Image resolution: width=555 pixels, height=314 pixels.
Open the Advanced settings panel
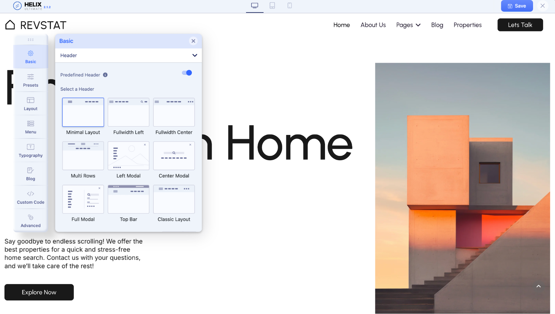31,221
